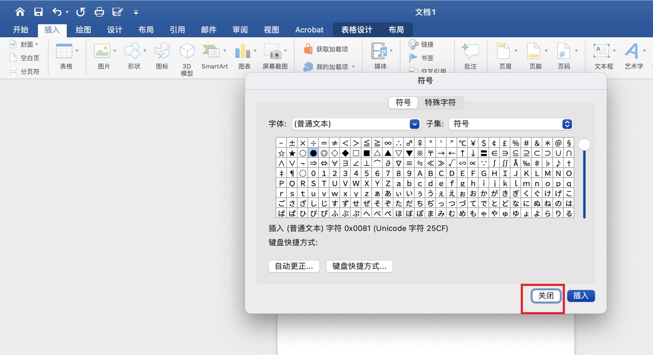Undo the last action
Screen dimensions: 653x355
[x=57, y=12]
